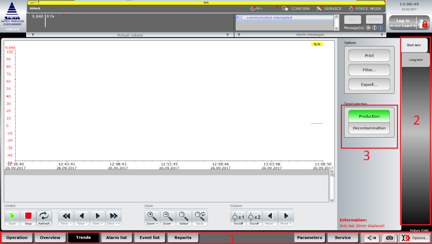Open the Options... gear menu
Screen dimensions: 432x244
click(415, 238)
